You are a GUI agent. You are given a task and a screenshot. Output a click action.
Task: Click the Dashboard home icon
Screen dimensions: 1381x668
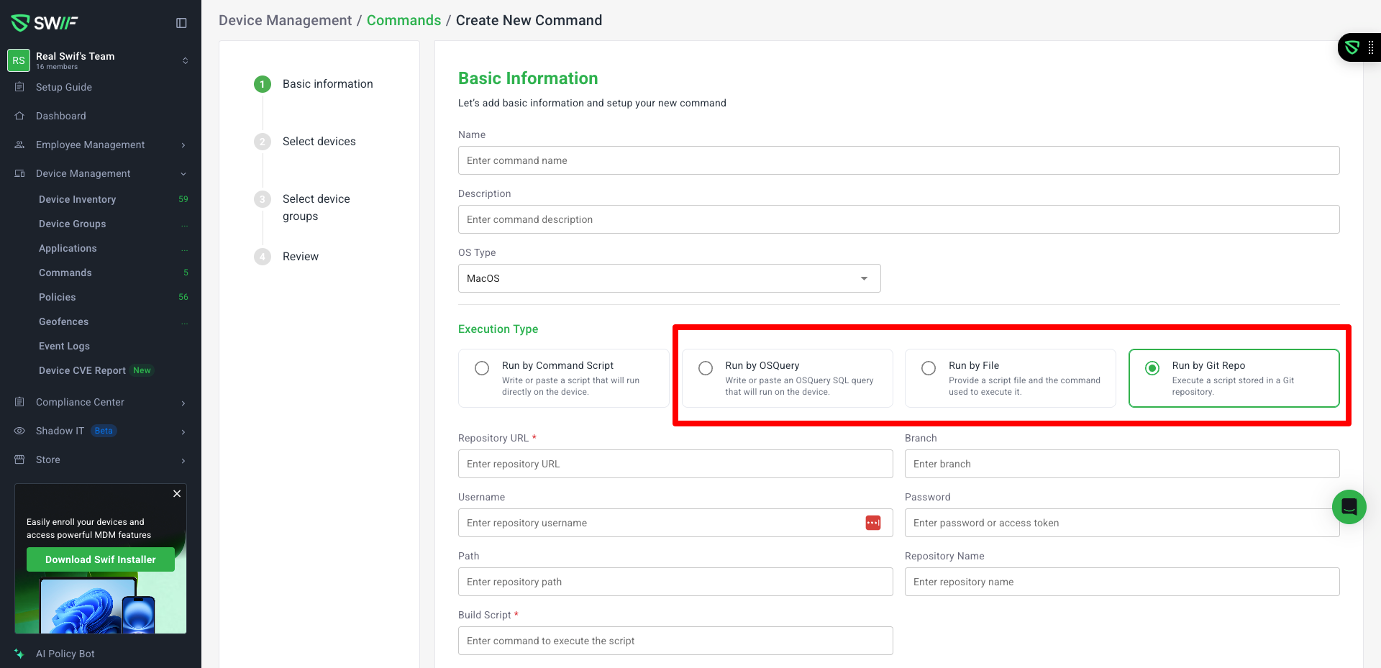19,116
